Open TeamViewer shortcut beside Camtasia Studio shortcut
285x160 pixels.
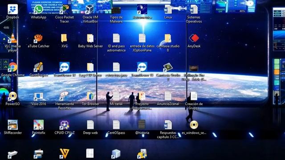pyautogui.click(x=142, y=69)
